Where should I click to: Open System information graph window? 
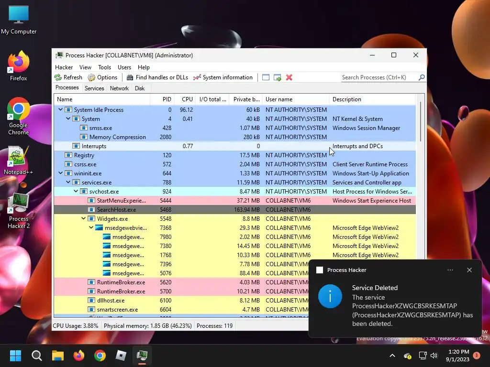tap(223, 77)
